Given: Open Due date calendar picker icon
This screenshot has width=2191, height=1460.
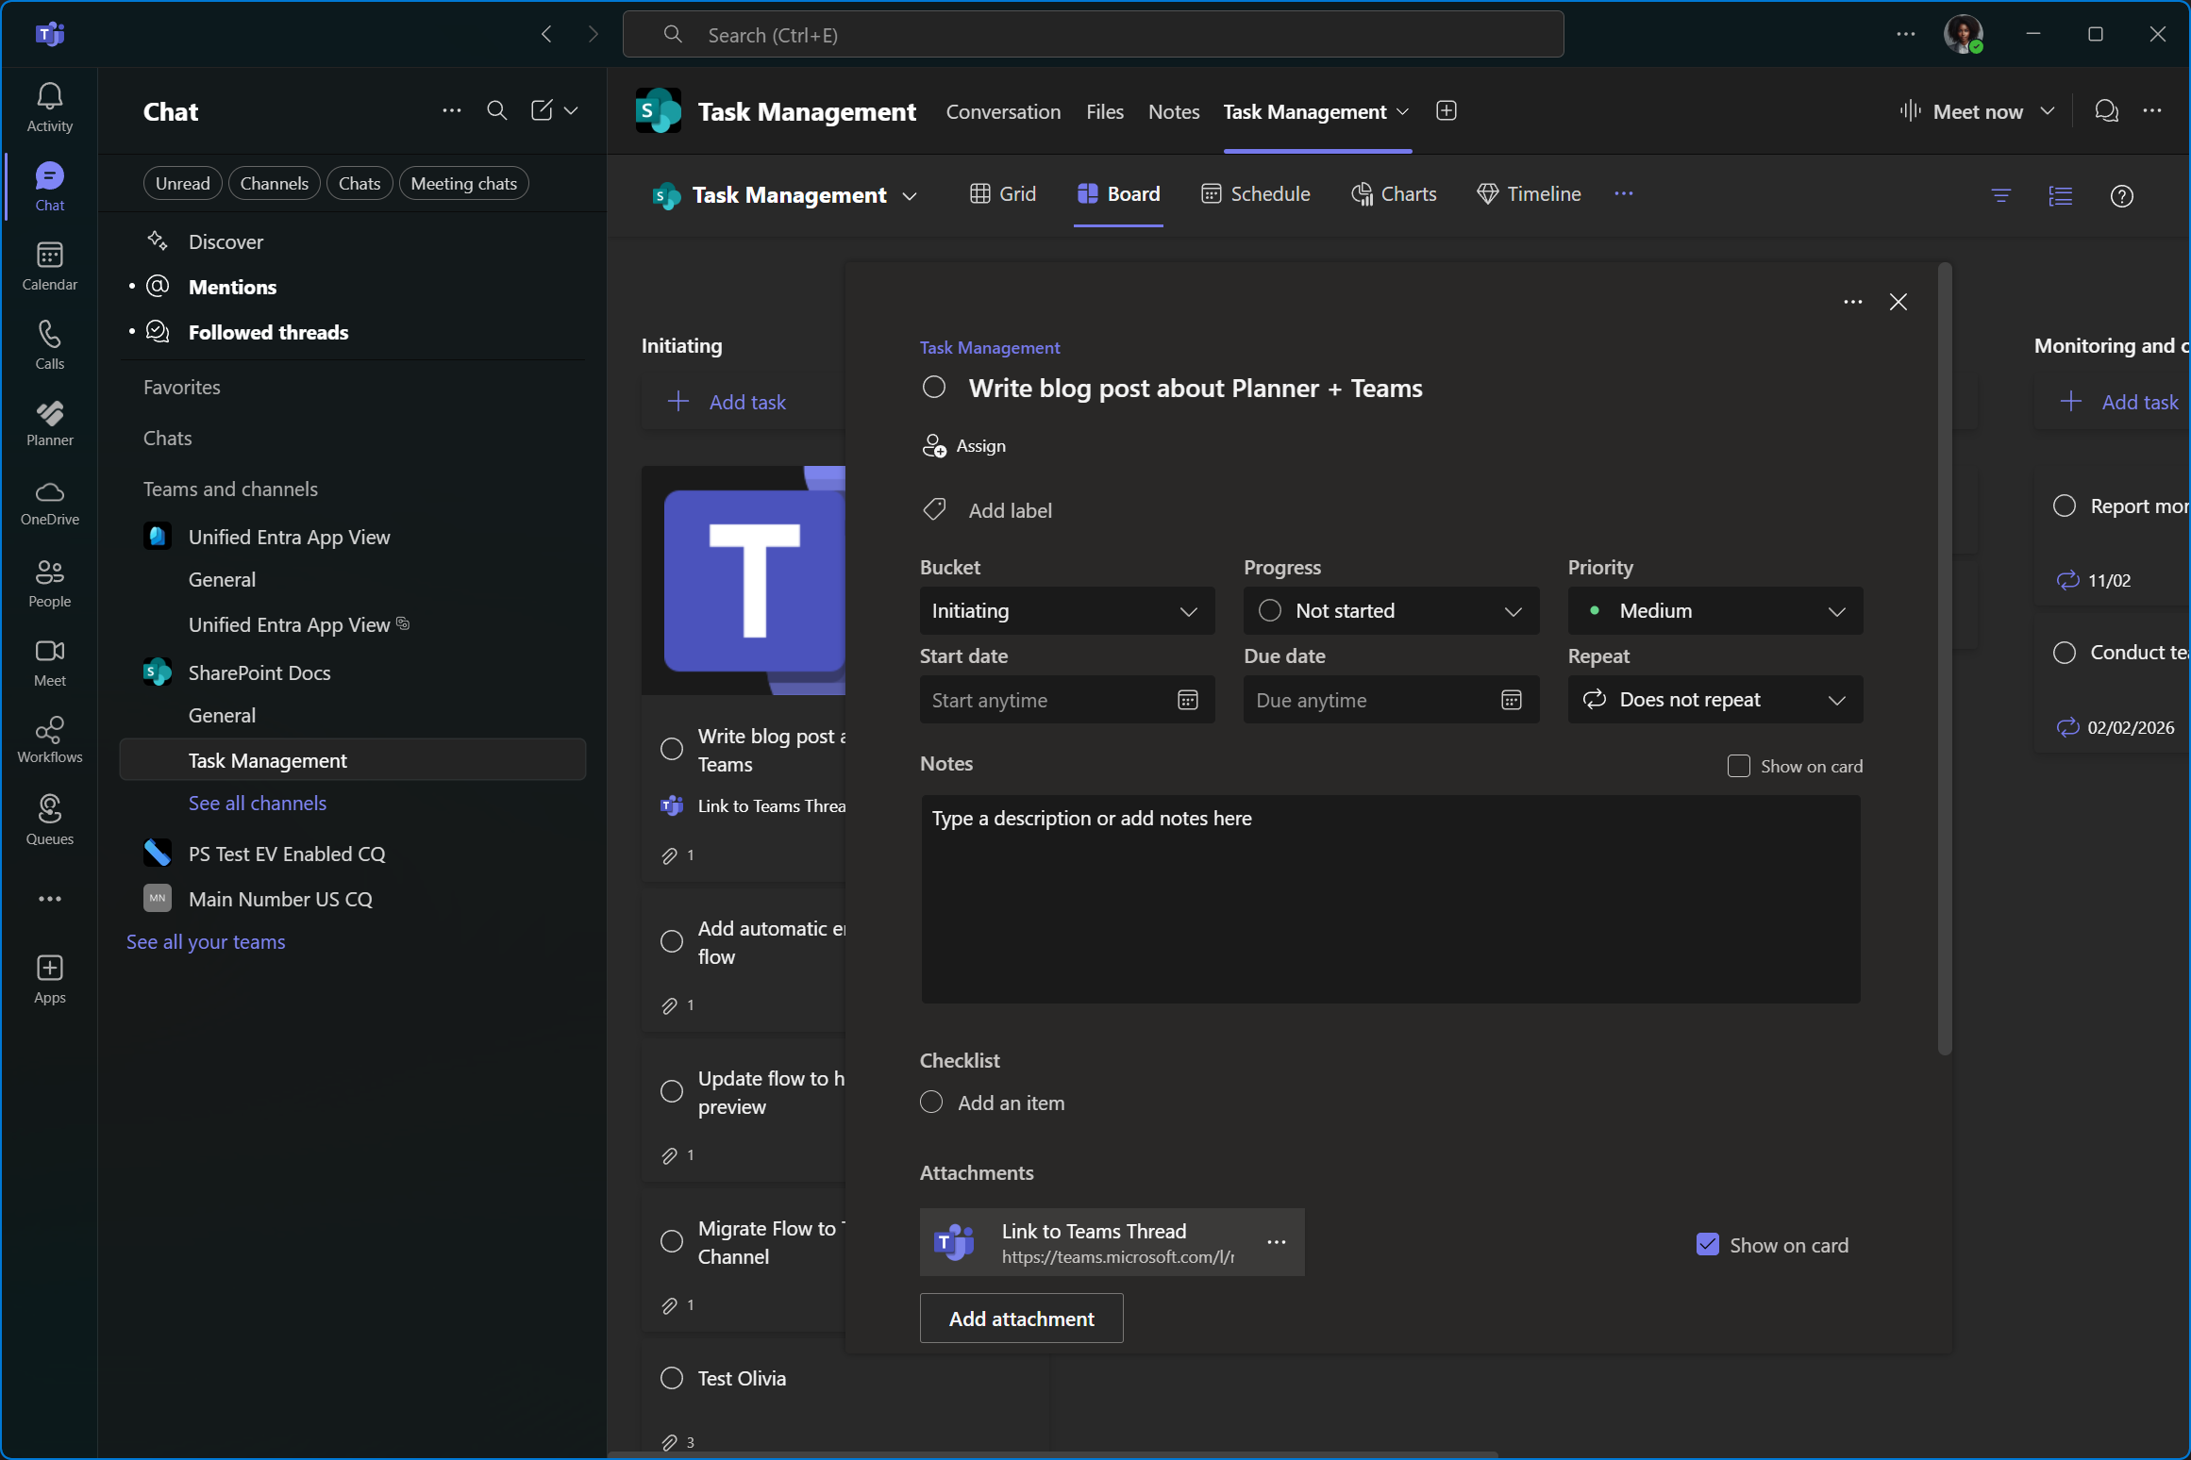Looking at the screenshot, I should point(1512,700).
